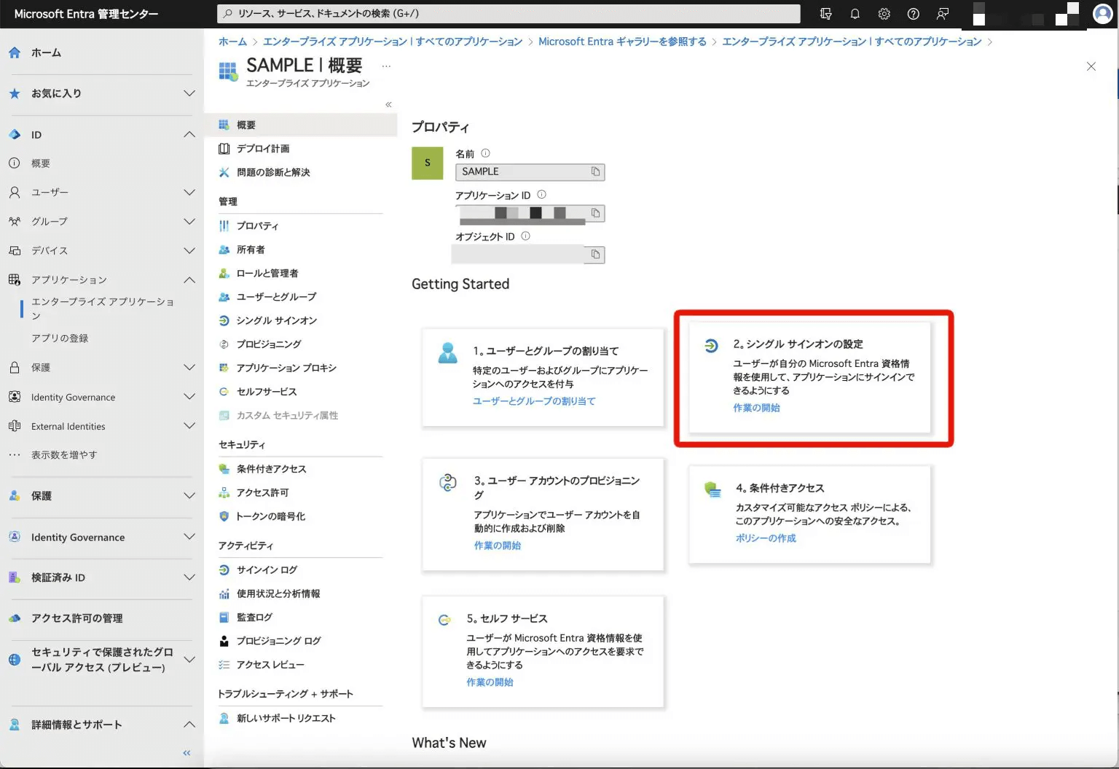The image size is (1119, 769).
Task: Open the user account avatar
Action: tap(1103, 14)
